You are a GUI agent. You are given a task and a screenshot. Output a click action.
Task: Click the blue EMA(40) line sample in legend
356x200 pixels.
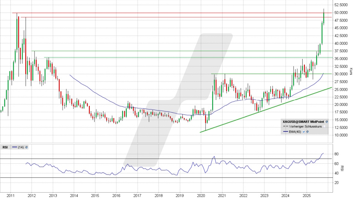coord(285,131)
